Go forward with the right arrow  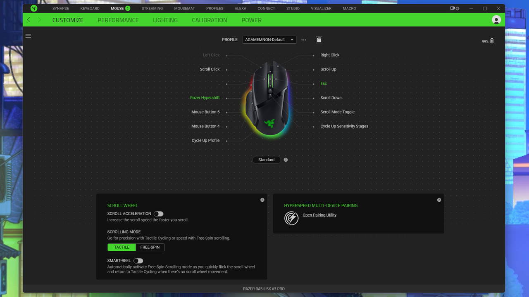(x=39, y=20)
